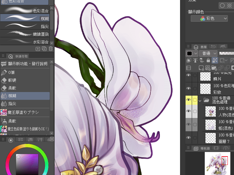Click the binary circle effect icon

tap(222, 6)
